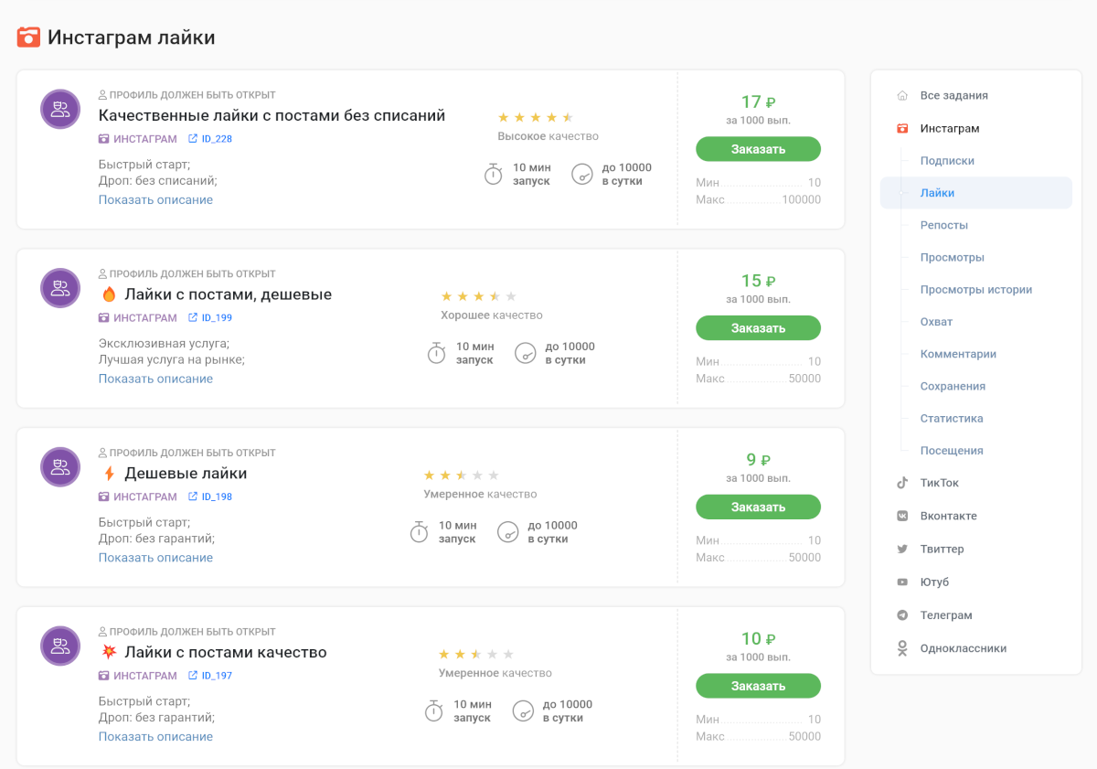Click the home icon beside Все задания
Image resolution: width=1097 pixels, height=769 pixels.
coord(902,95)
